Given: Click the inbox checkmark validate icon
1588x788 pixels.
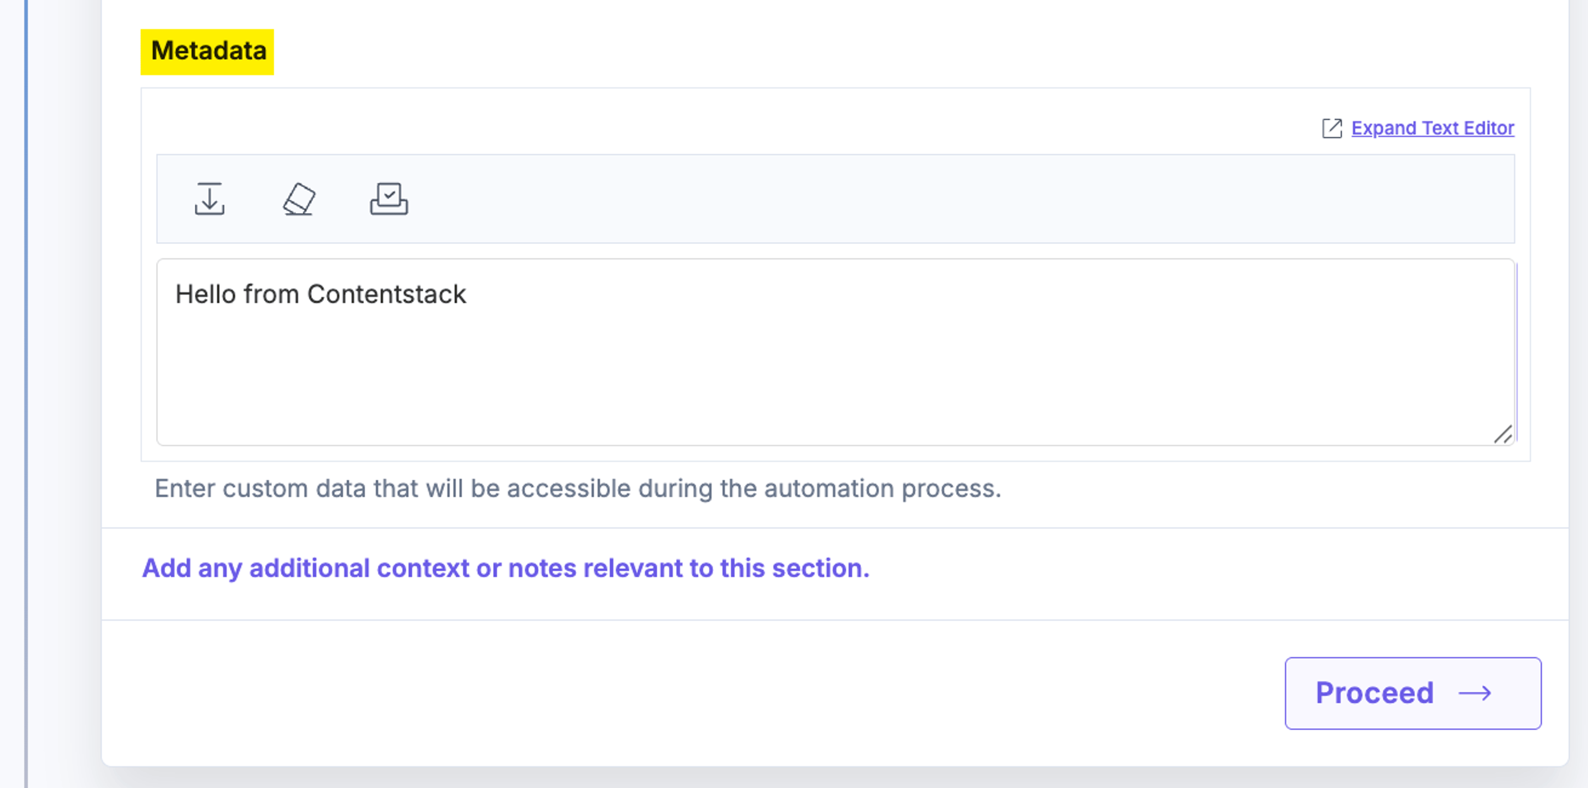Looking at the screenshot, I should pos(389,199).
